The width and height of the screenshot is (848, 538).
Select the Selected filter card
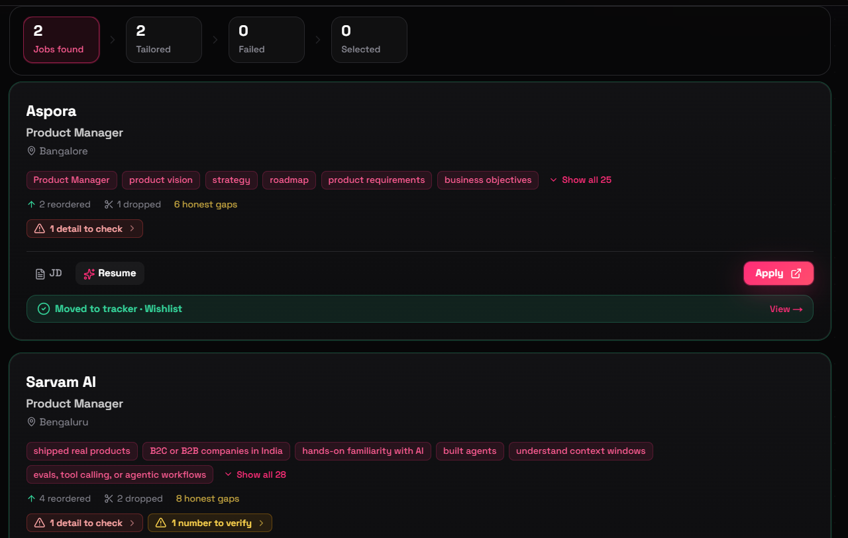pos(369,40)
